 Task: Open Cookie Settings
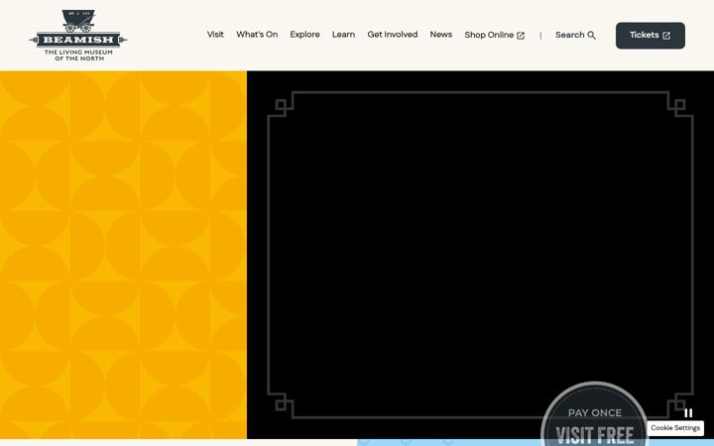[675, 428]
